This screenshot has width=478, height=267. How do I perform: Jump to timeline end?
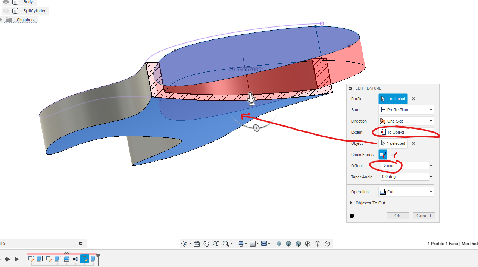click(x=17, y=259)
